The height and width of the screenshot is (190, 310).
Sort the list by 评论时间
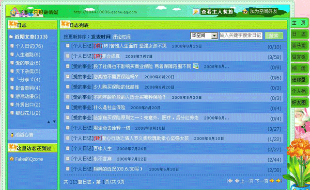pyautogui.click(x=121, y=37)
